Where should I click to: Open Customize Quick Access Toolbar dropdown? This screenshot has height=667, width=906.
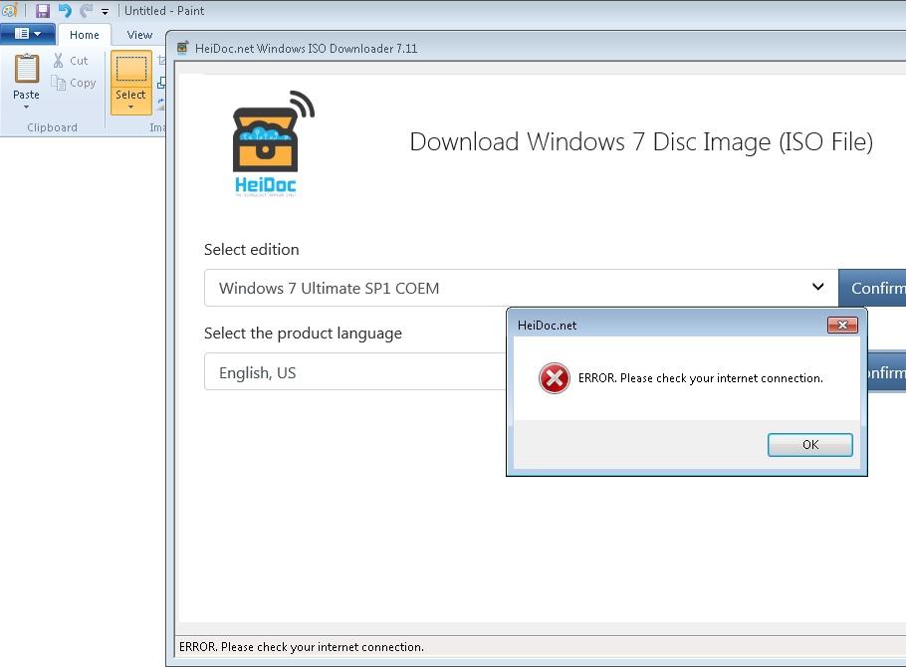(105, 11)
